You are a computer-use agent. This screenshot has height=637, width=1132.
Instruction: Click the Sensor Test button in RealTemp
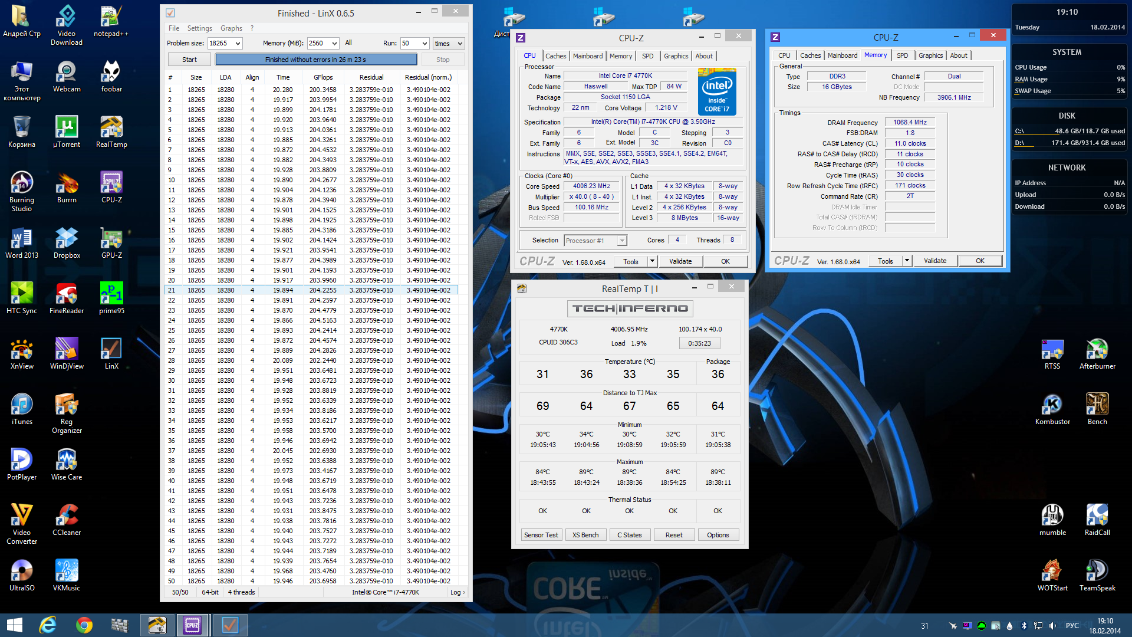[x=541, y=535]
